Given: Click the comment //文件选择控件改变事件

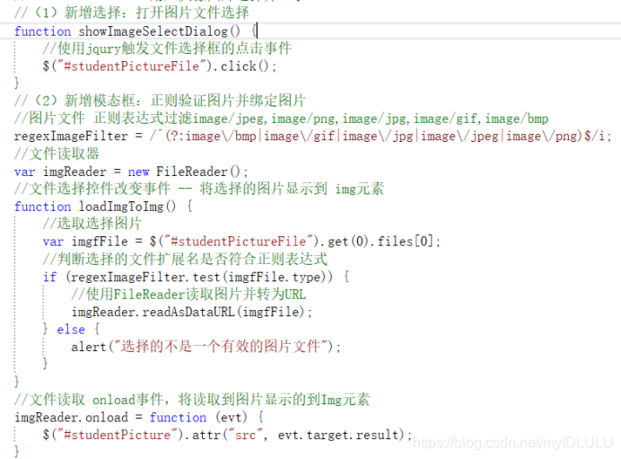Looking at the screenshot, I should tap(199, 189).
